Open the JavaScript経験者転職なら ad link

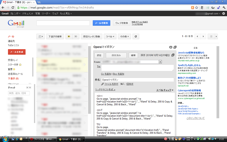pyautogui.click(x=191, y=52)
